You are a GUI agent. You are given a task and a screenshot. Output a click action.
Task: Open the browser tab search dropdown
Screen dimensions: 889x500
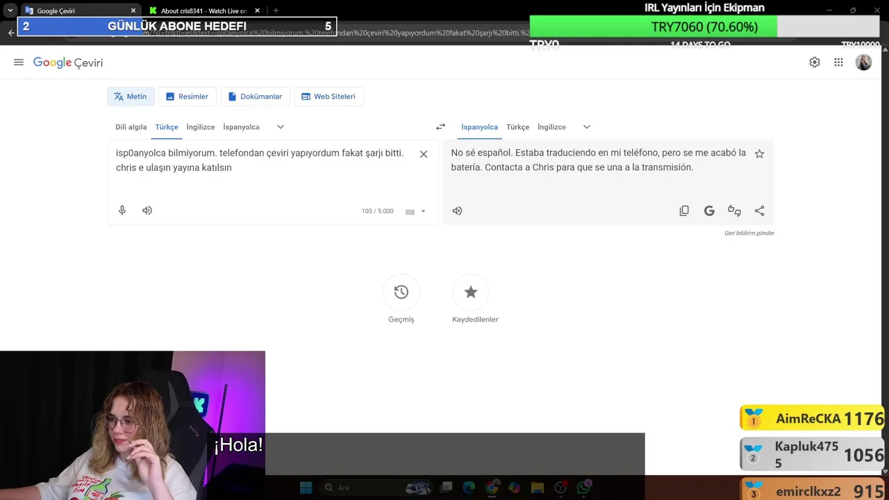point(10,11)
